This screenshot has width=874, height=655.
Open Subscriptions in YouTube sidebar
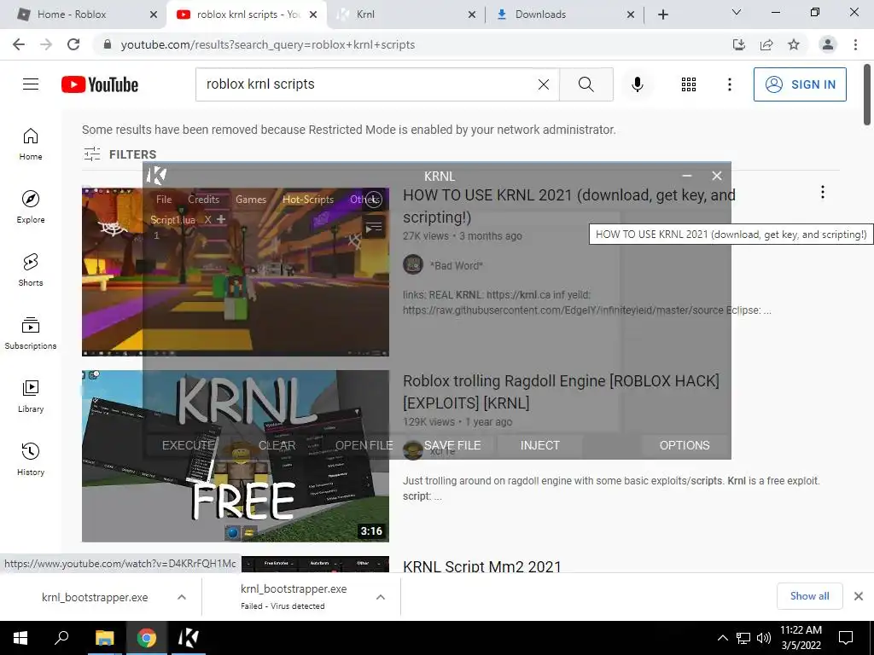click(31, 333)
